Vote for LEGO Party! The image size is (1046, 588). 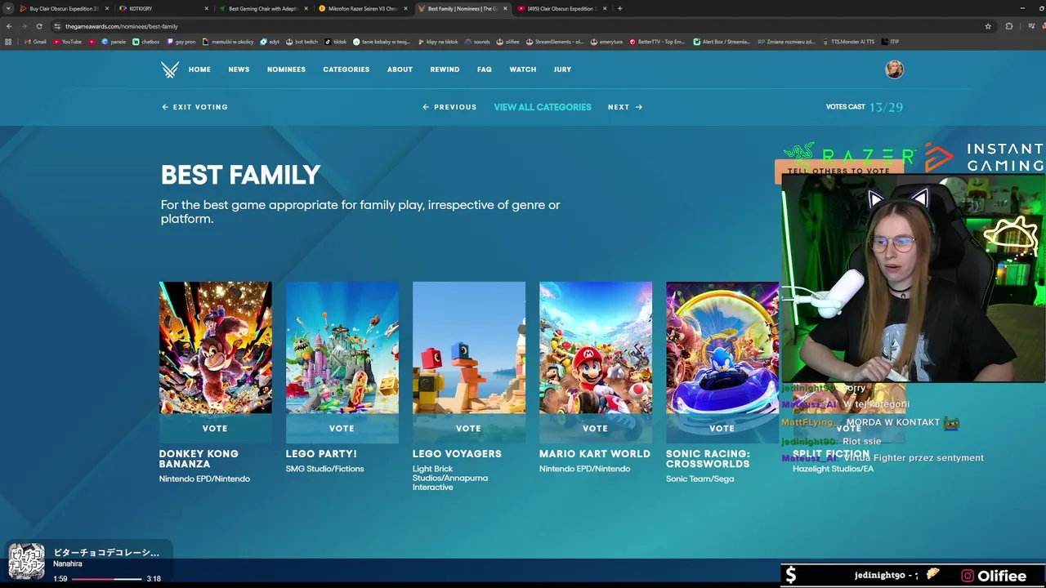click(x=342, y=428)
